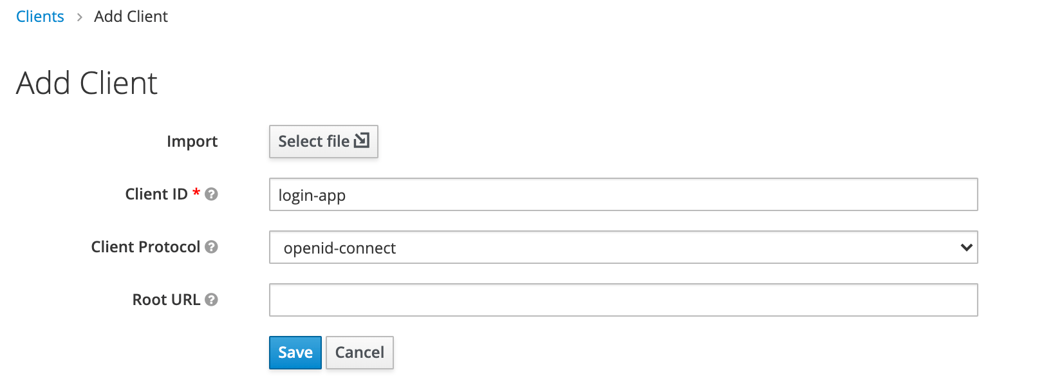Save the new client
Screen dimensions: 1053x381
point(295,353)
